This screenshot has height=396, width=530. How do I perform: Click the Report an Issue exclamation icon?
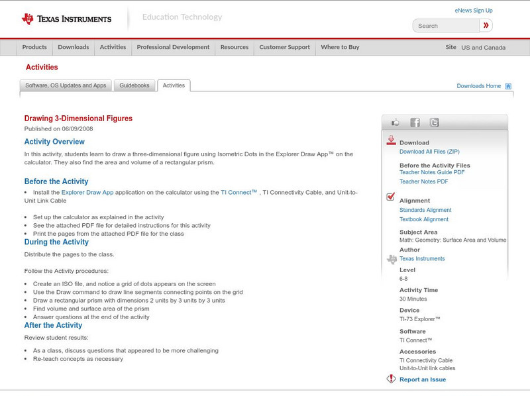[391, 379]
